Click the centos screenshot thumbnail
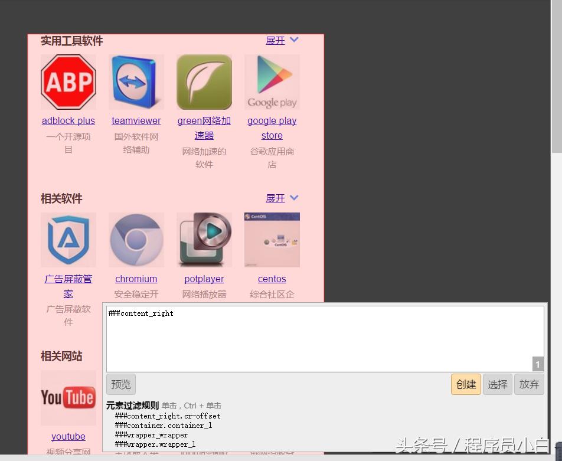Screen dimensions: 562x461 (272, 240)
